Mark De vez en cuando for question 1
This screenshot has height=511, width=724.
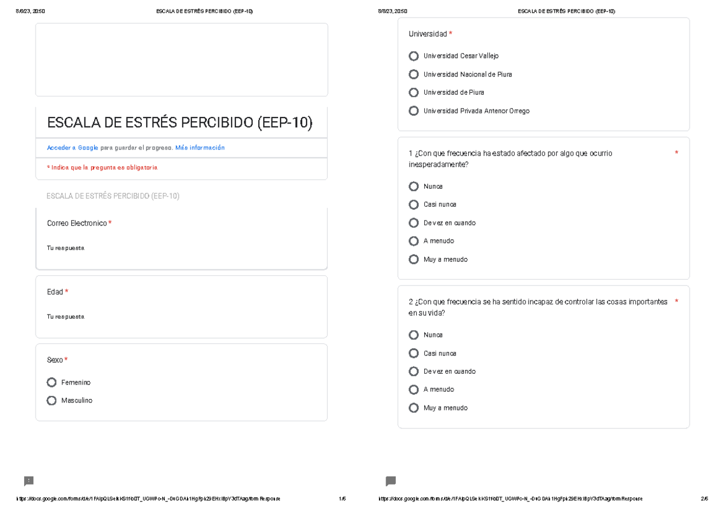(x=413, y=223)
